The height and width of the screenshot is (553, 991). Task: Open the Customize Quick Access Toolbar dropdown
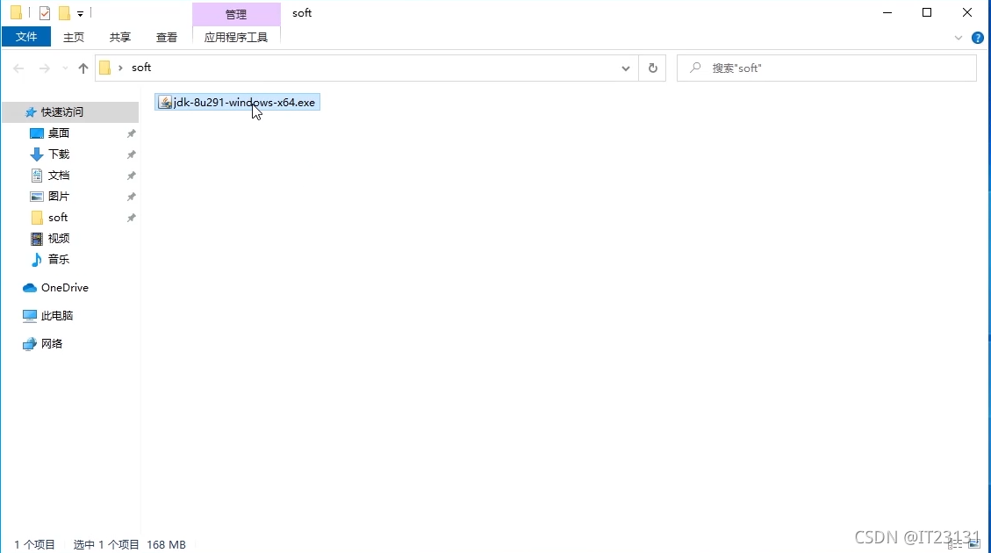80,13
